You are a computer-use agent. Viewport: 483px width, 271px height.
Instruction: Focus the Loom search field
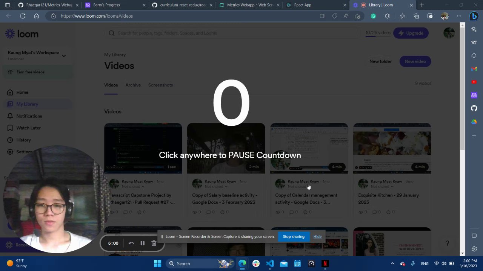[232, 33]
